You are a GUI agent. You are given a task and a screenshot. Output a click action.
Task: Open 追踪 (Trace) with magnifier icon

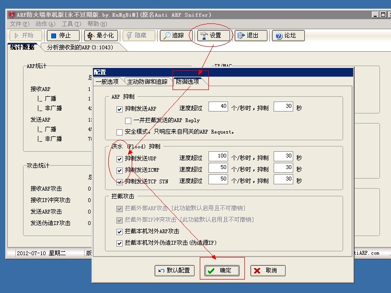[x=175, y=35]
